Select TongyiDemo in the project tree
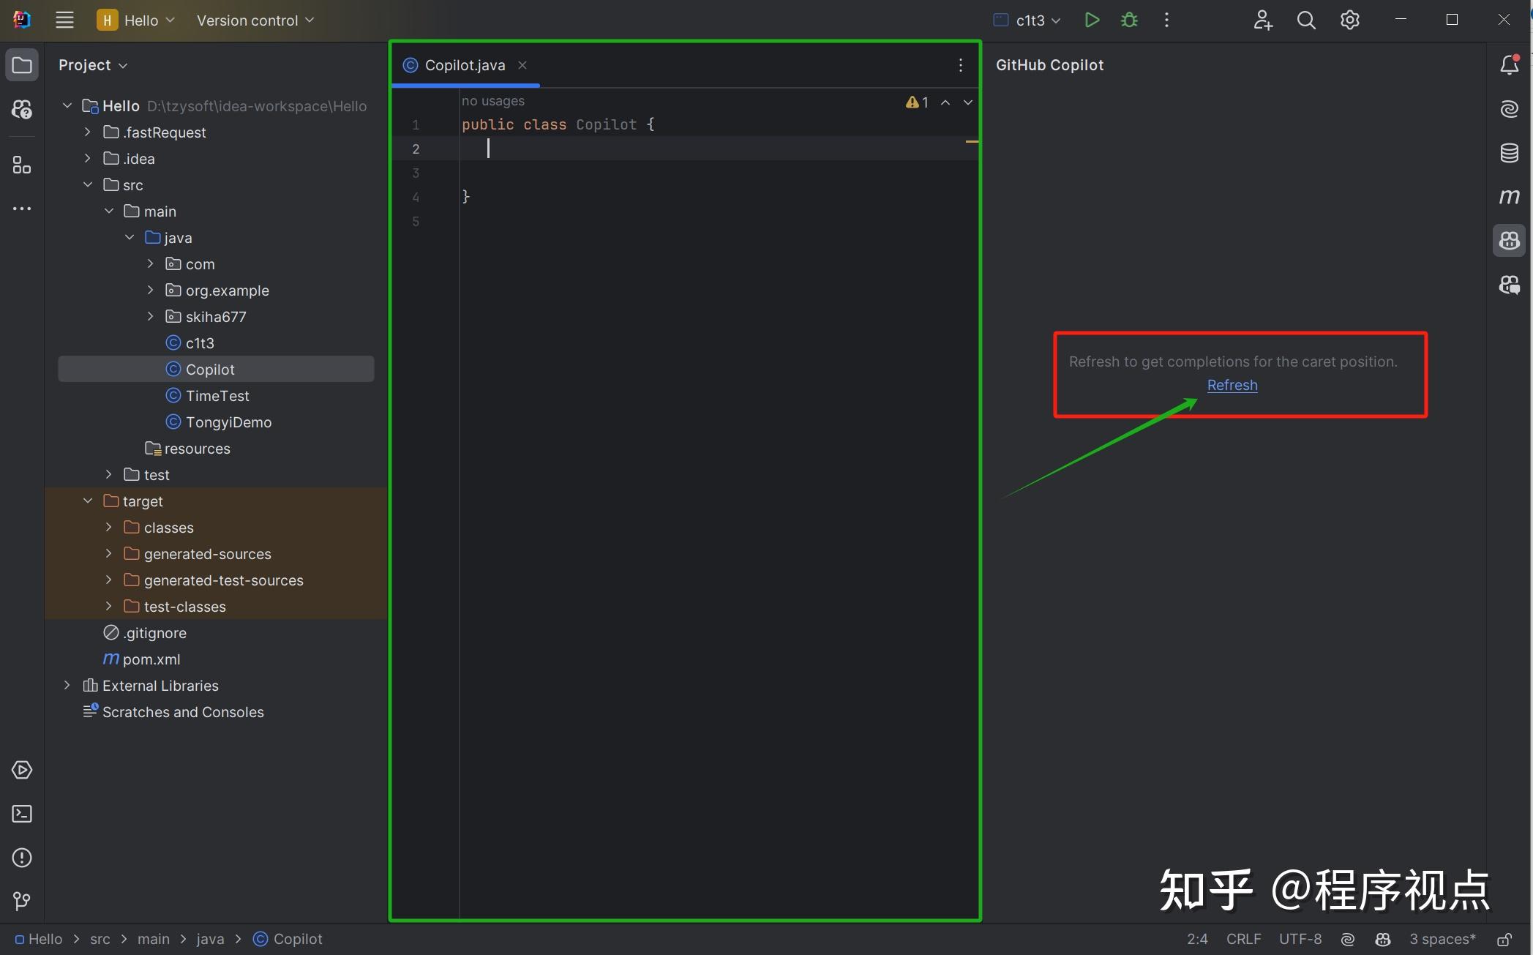 [x=228, y=422]
